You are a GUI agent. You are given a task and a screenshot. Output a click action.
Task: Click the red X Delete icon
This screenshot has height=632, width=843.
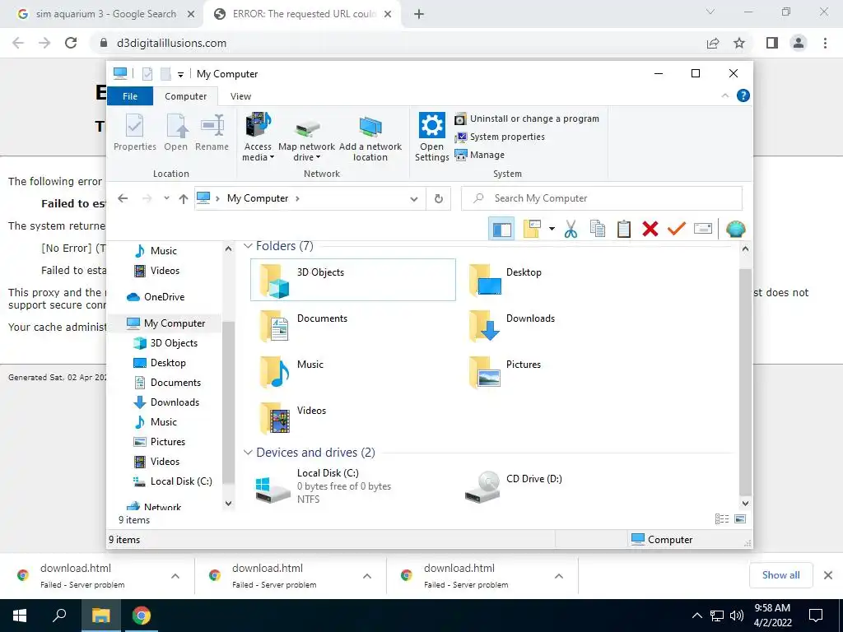point(650,229)
